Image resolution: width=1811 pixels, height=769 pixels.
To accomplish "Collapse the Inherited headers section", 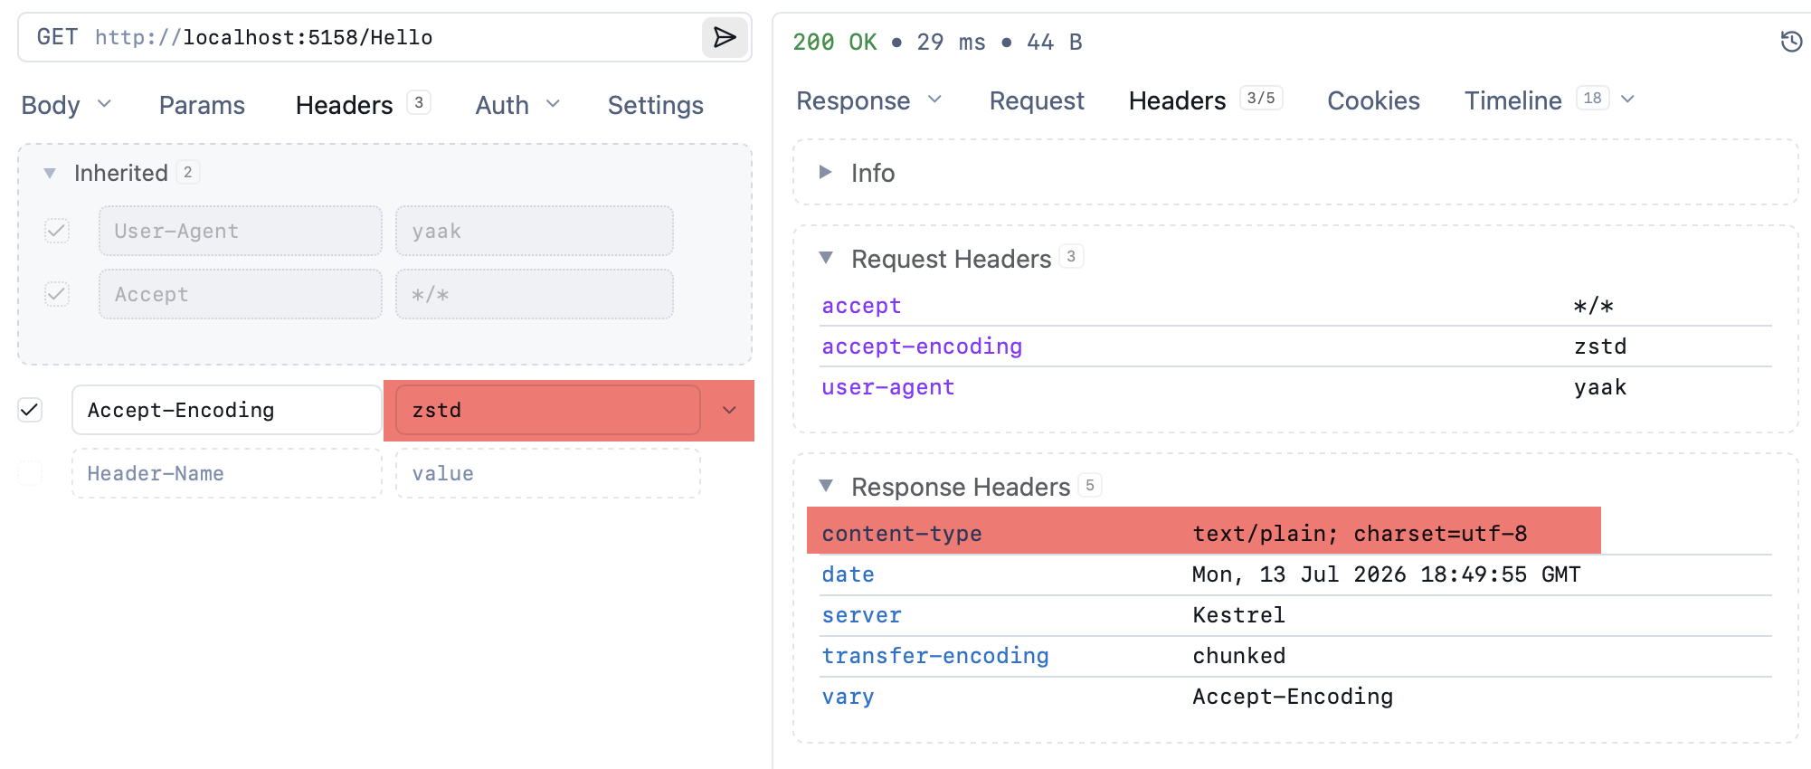I will pos(50,173).
